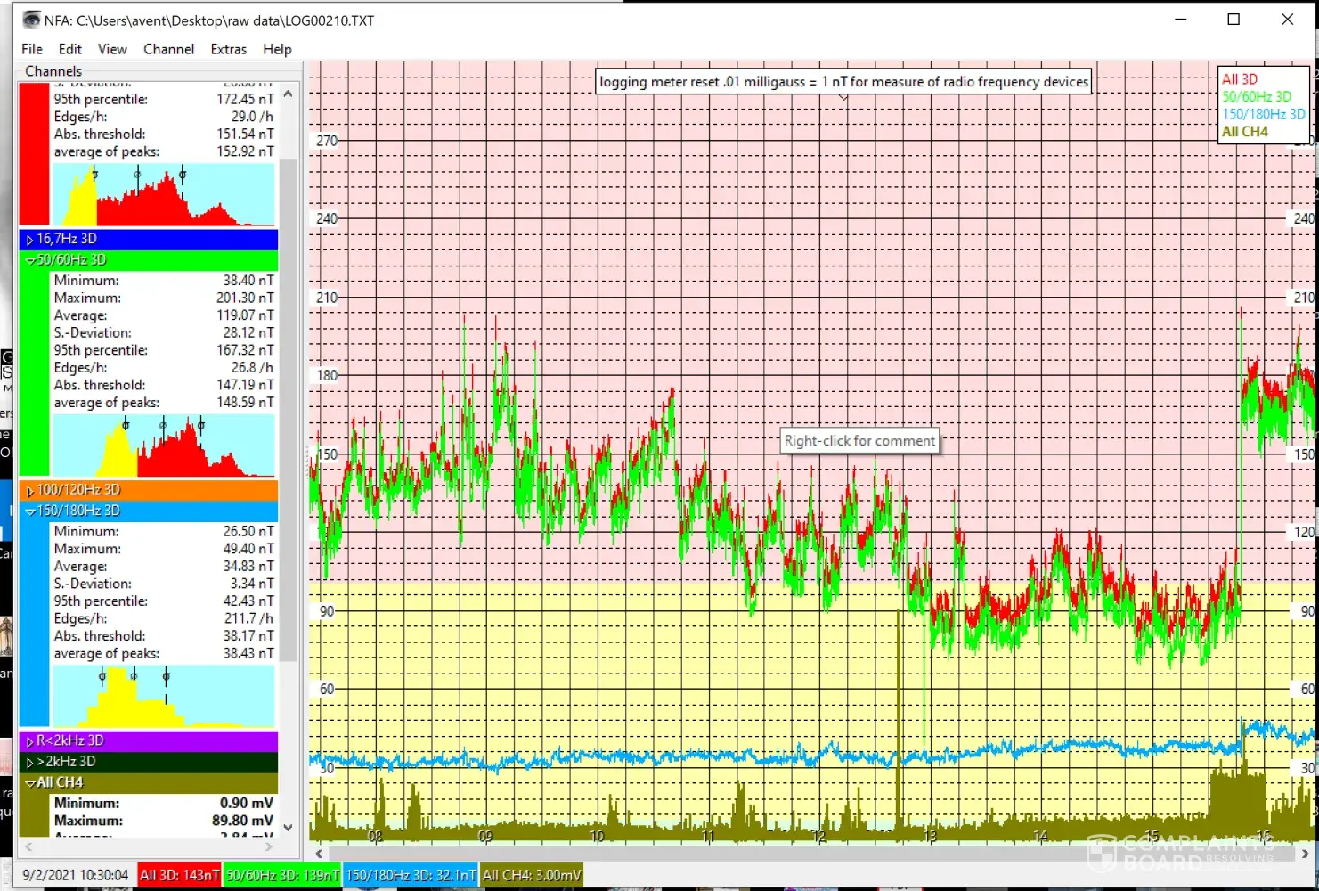1319x891 pixels.
Task: Click the chart's right scroll arrow
Action: [1305, 854]
